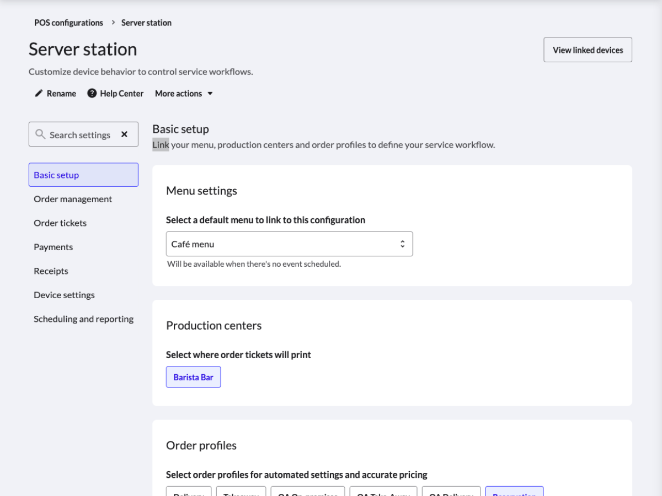
Task: Click inside the Search settings field
Action: click(80, 134)
